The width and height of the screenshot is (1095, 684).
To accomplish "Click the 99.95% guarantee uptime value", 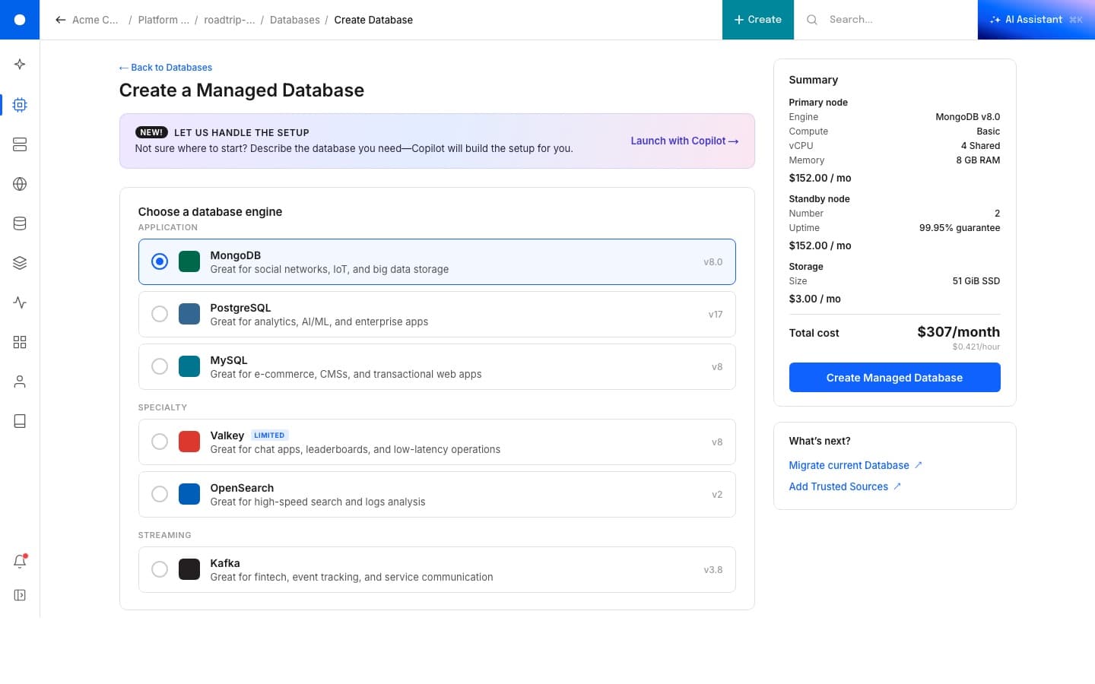I will [960, 228].
